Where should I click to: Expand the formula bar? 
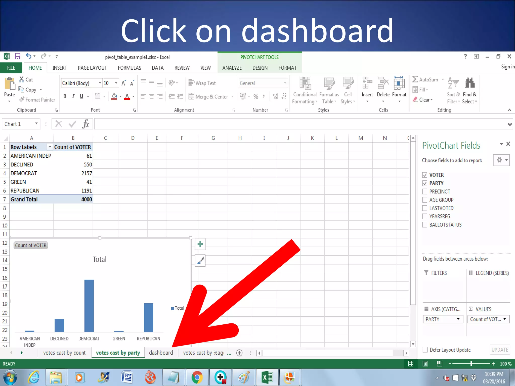[510, 124]
